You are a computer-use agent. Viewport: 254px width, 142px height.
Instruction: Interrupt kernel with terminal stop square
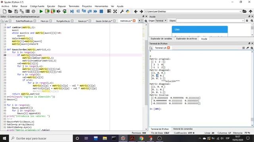(x=243, y=48)
